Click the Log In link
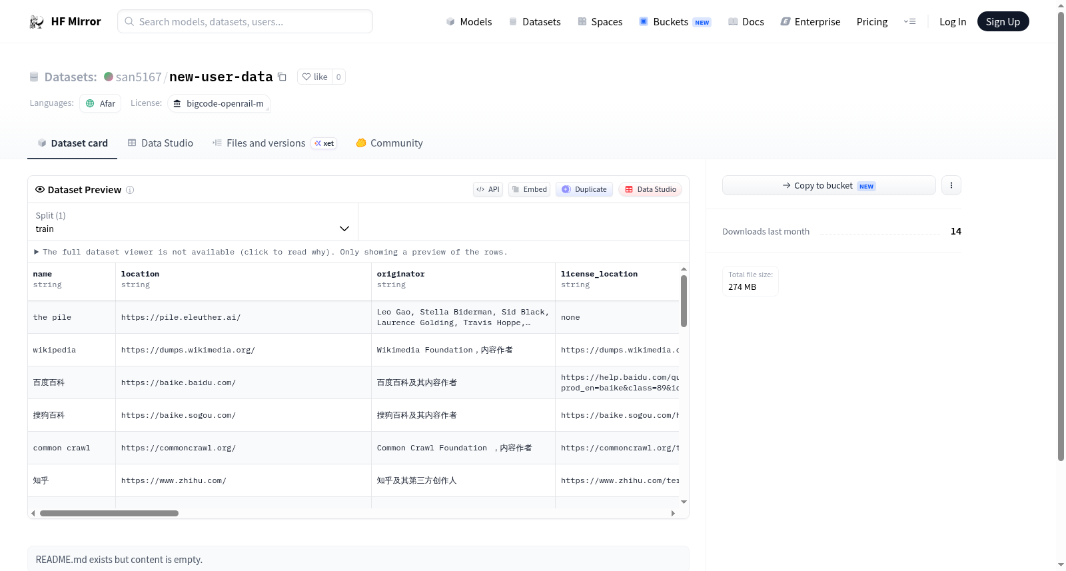 953,22
